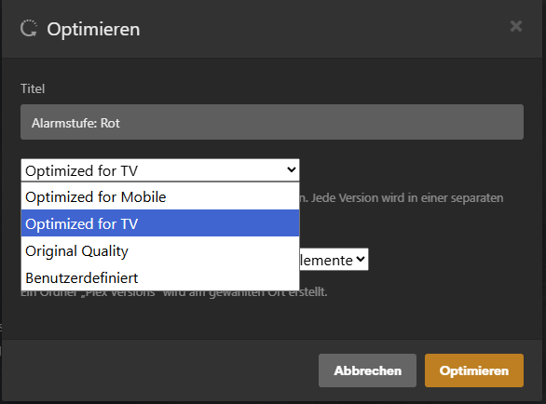
Task: Click the blank dialog body below the folder note
Action: [x=272, y=318]
